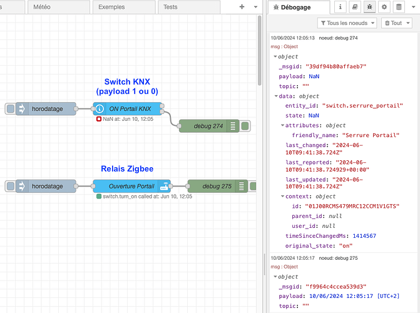Open the info sidebar tab icon
The height and width of the screenshot is (313, 420).
click(340, 7)
